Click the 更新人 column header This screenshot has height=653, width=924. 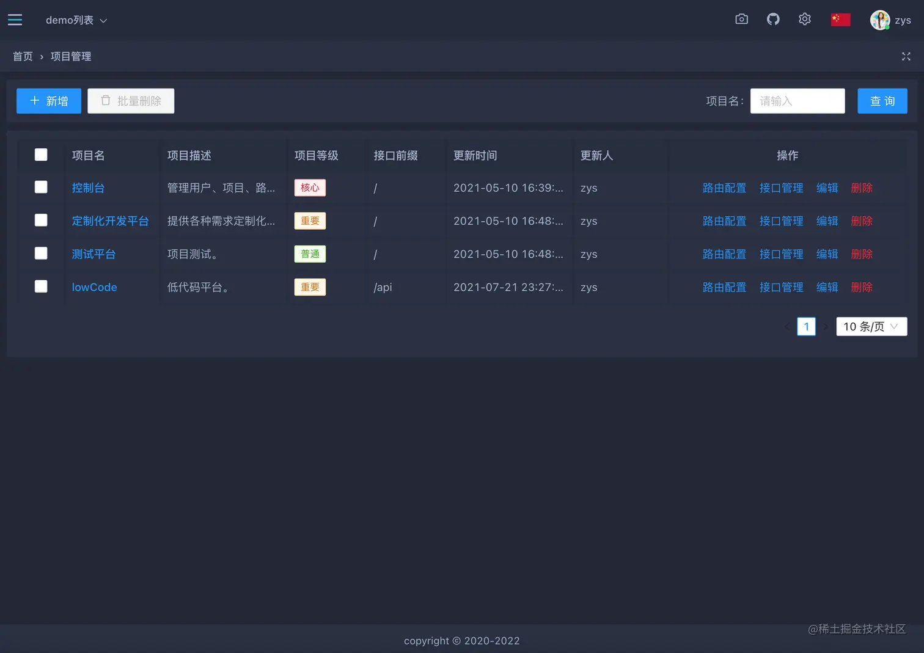tap(597, 156)
